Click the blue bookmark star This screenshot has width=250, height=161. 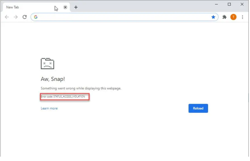point(213,17)
